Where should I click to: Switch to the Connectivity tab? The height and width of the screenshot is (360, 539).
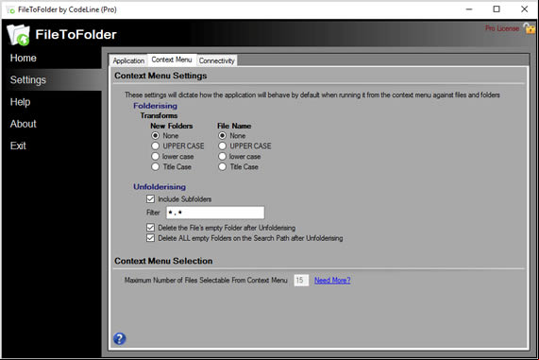(x=216, y=60)
